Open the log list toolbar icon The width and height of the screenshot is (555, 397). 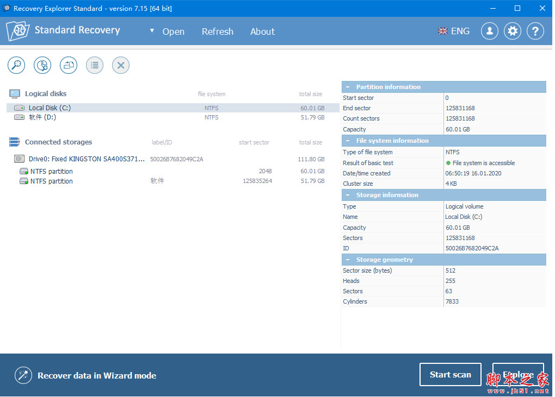point(94,65)
